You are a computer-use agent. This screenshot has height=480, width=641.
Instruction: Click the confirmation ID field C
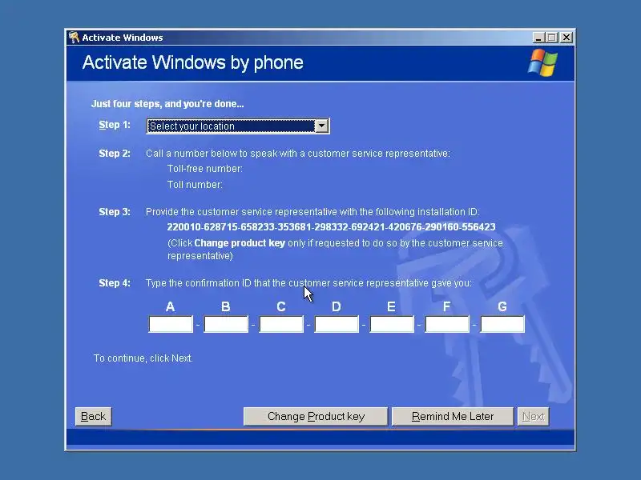click(281, 324)
